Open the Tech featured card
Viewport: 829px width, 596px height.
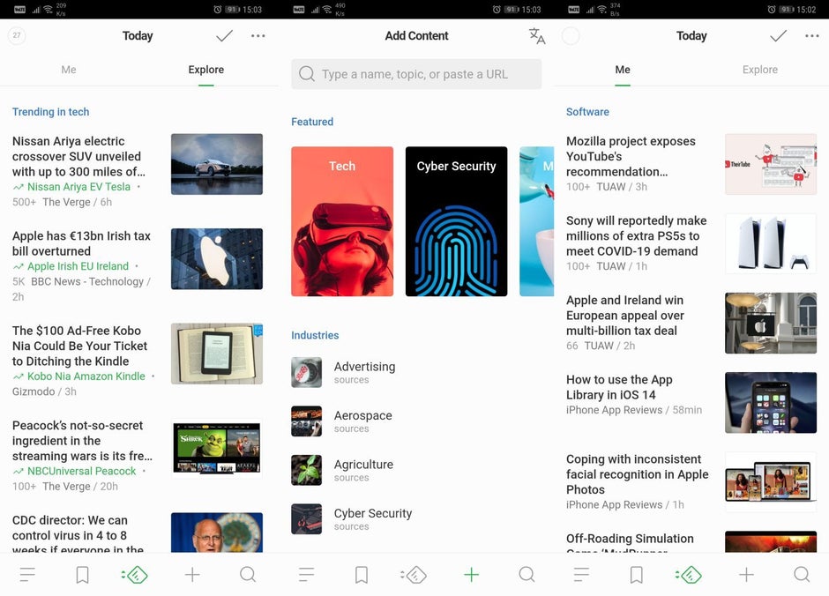[x=342, y=221]
